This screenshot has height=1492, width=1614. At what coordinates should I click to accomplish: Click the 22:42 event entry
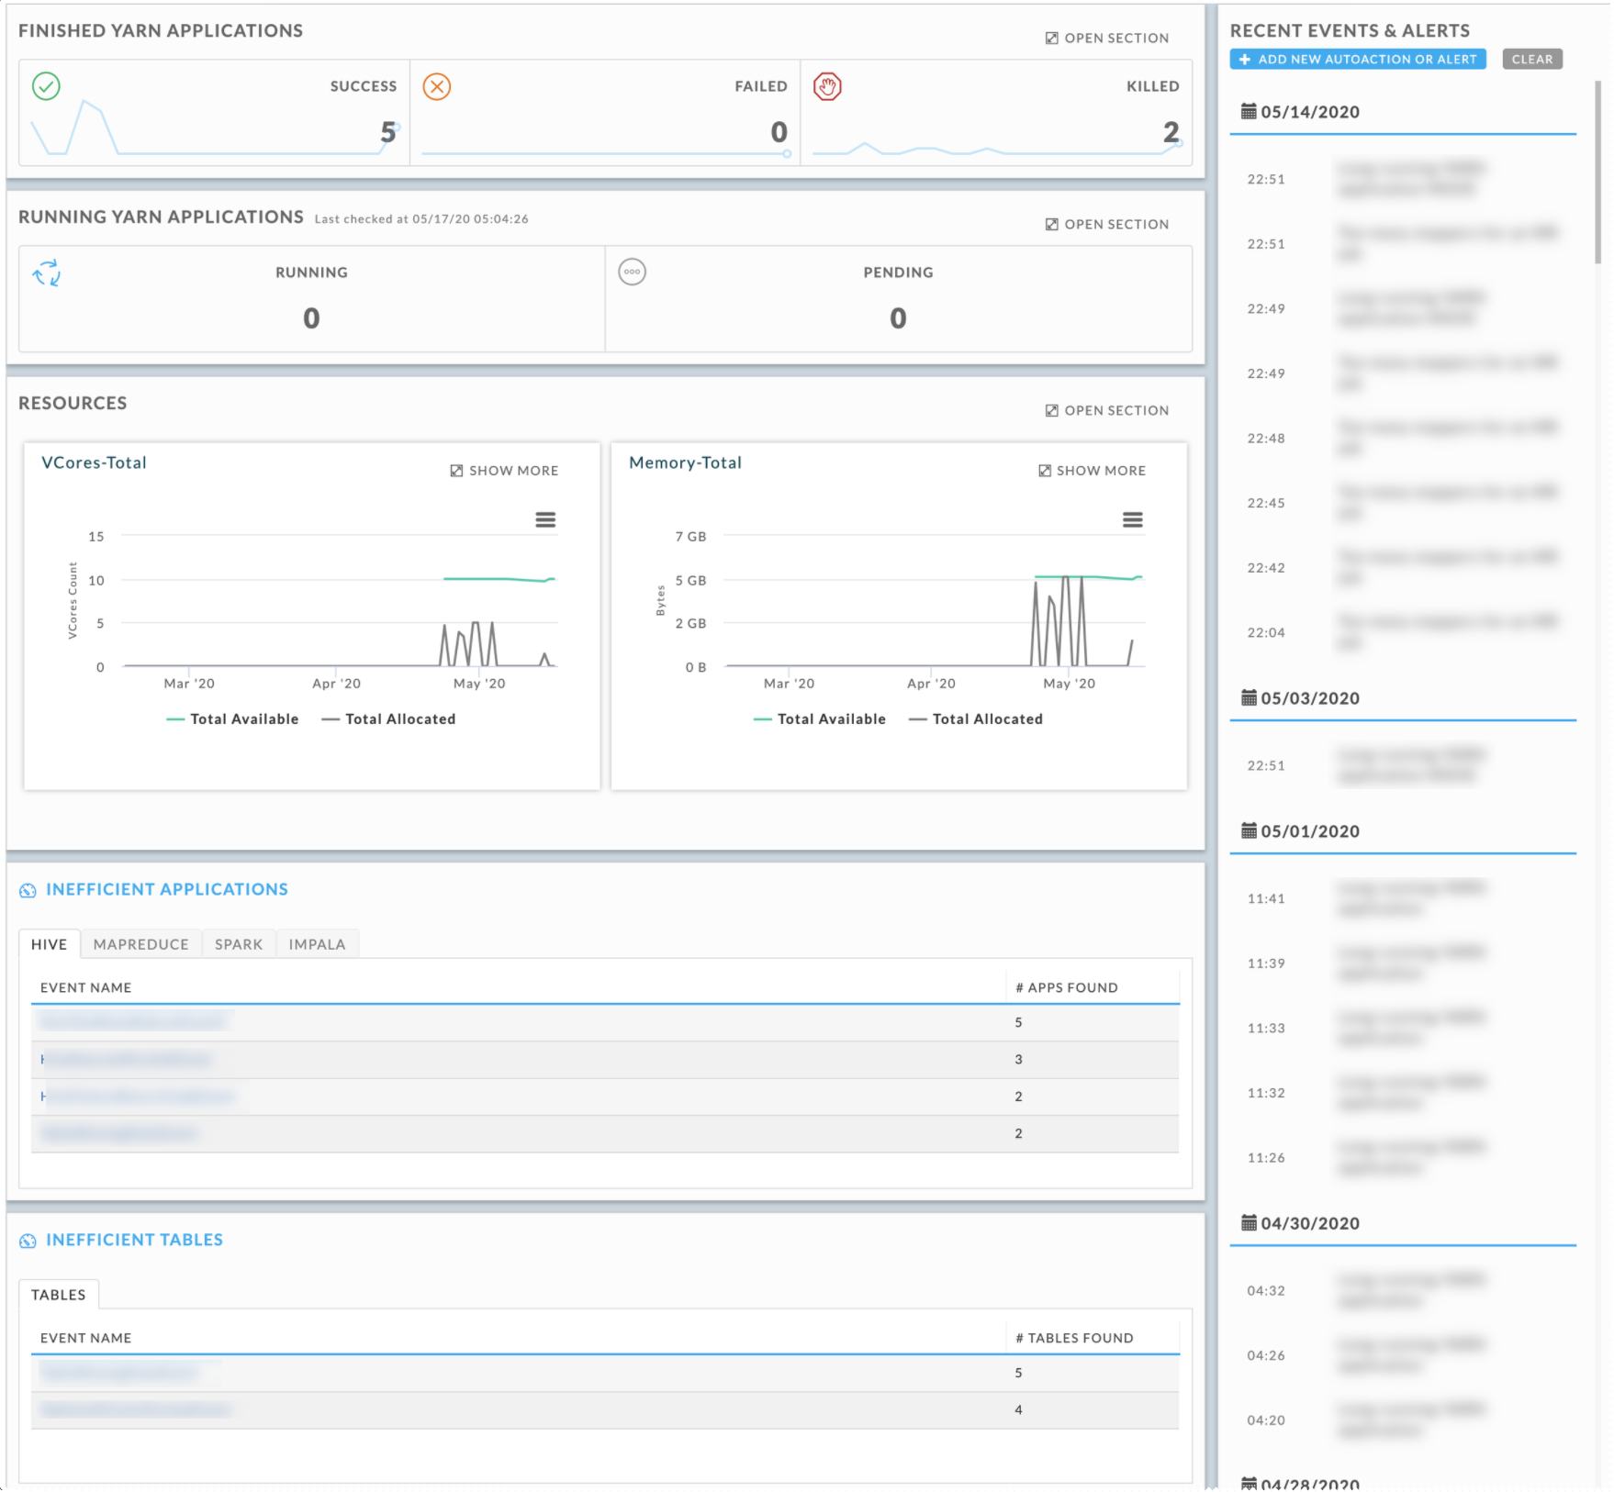point(1403,567)
